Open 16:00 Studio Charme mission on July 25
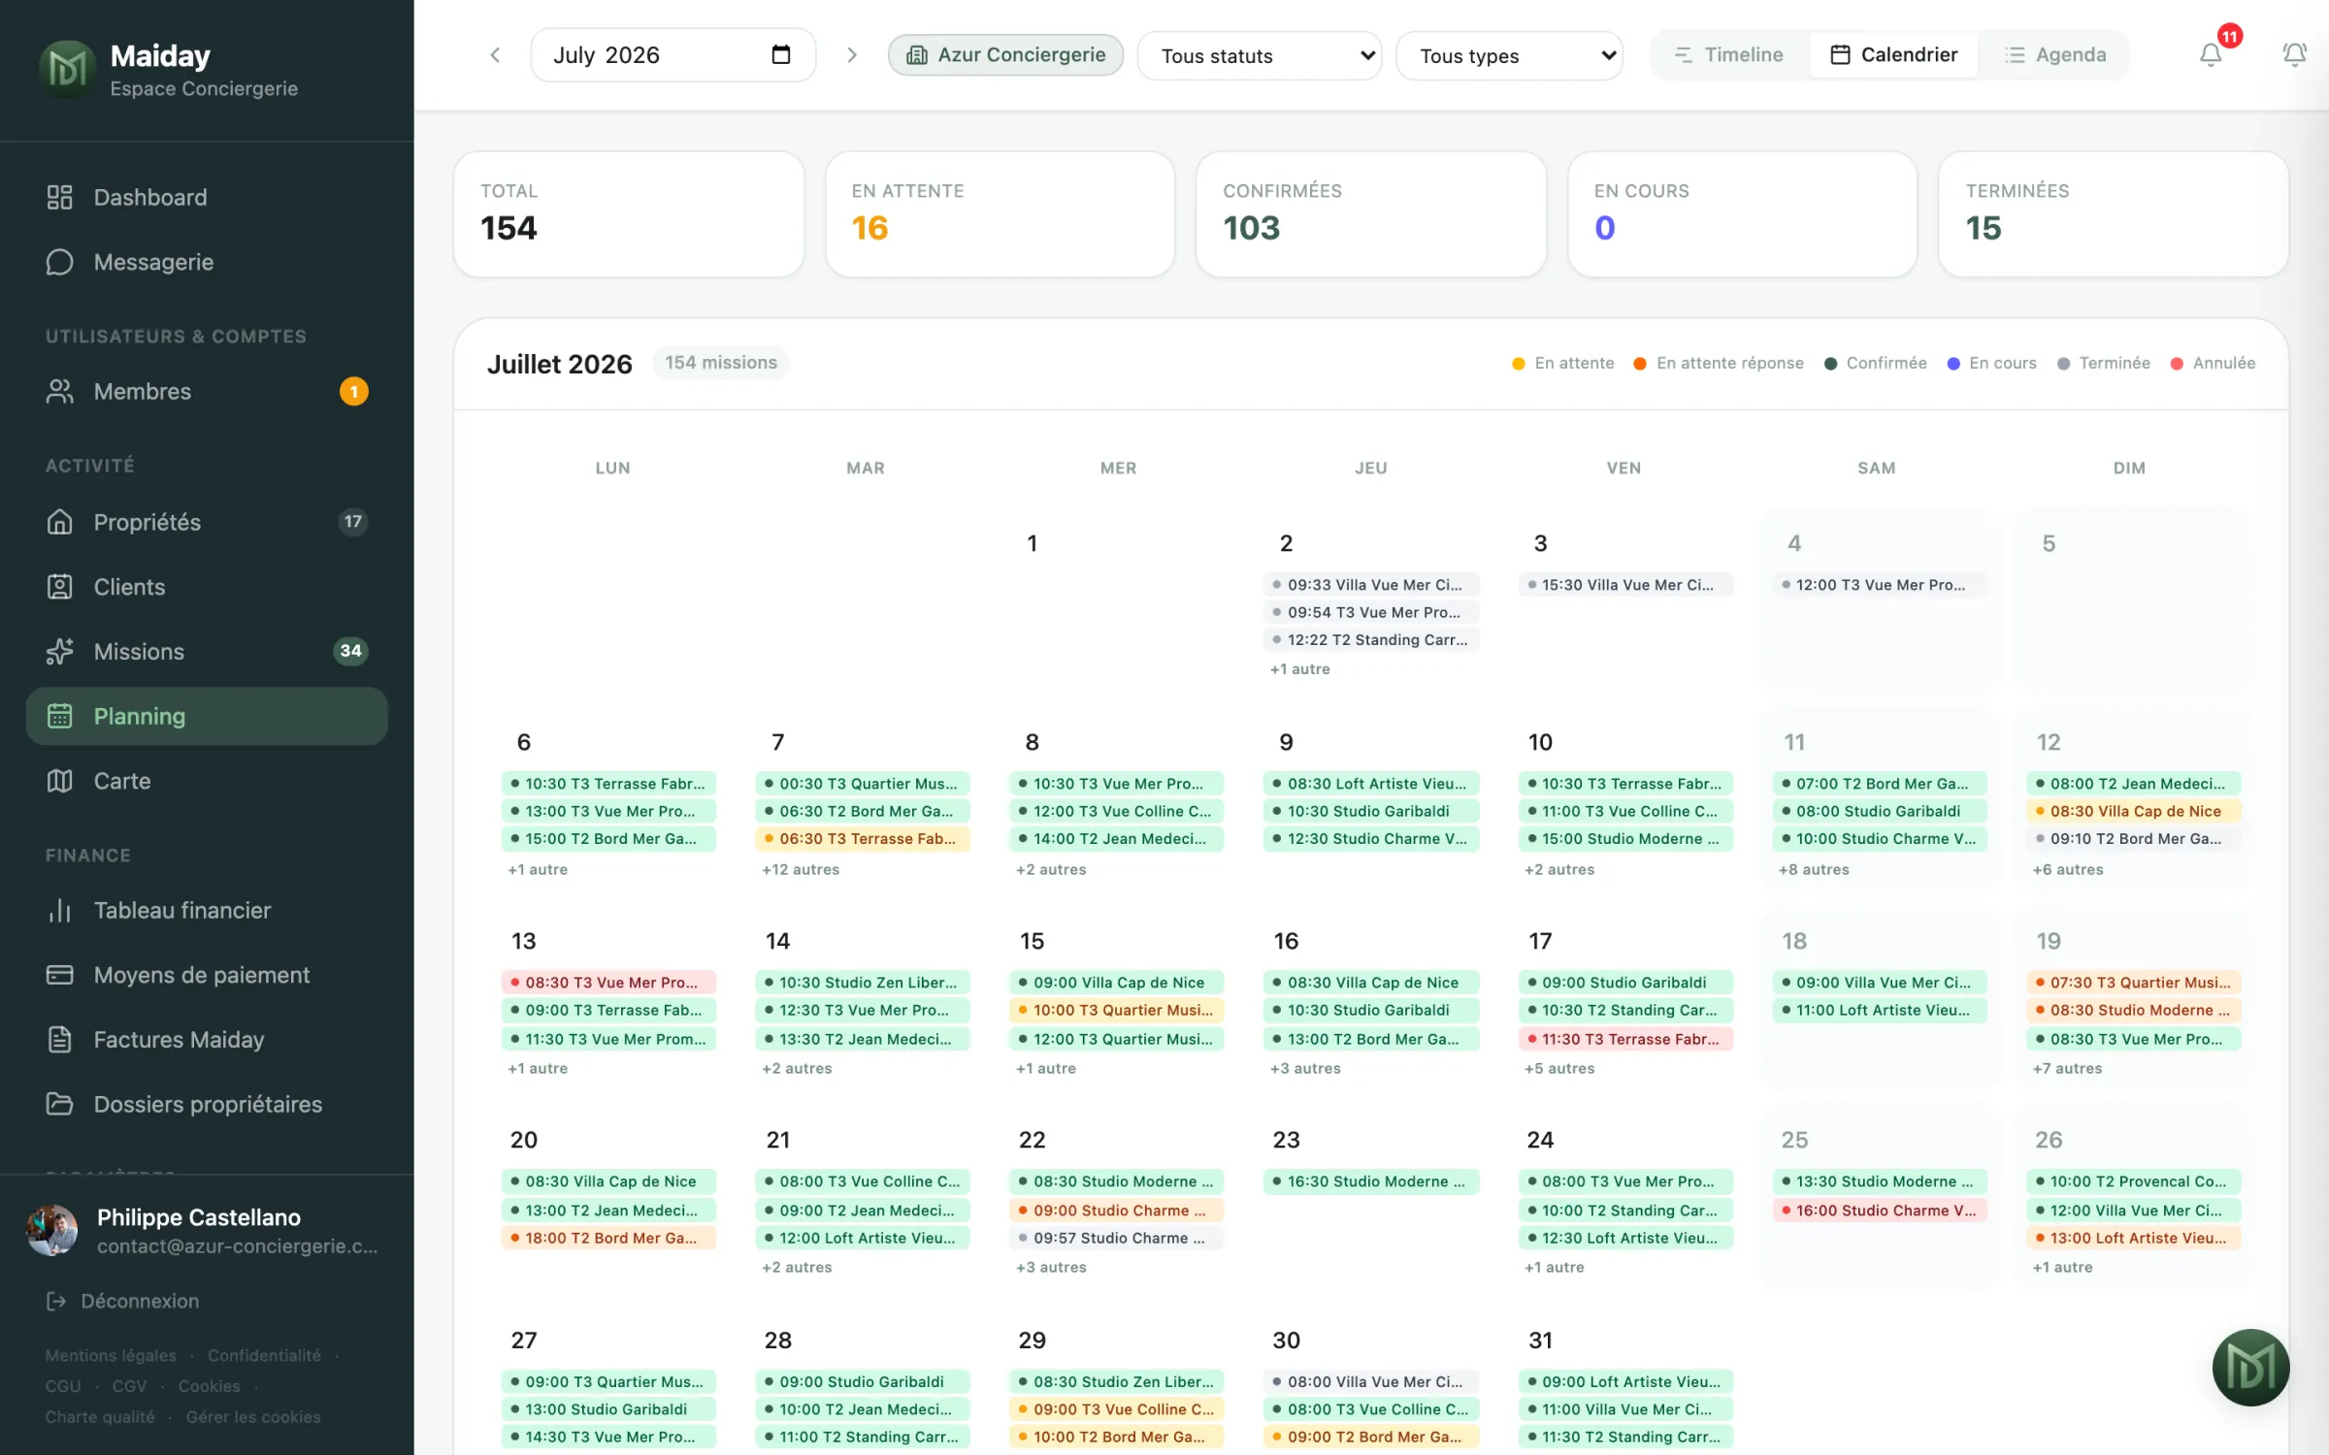Image resolution: width=2329 pixels, height=1455 pixels. coord(1880,1210)
